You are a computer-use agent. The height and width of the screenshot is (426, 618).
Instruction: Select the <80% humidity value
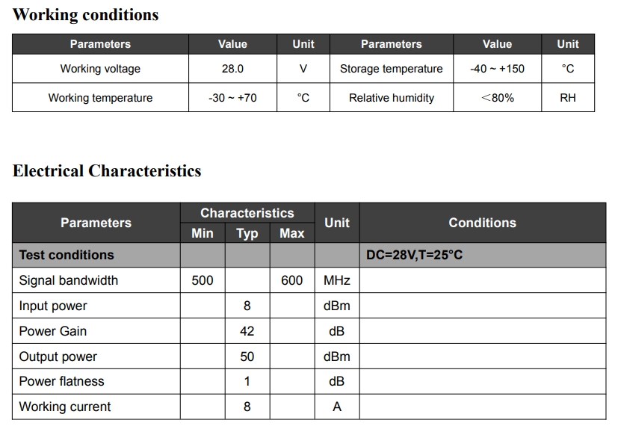497,98
